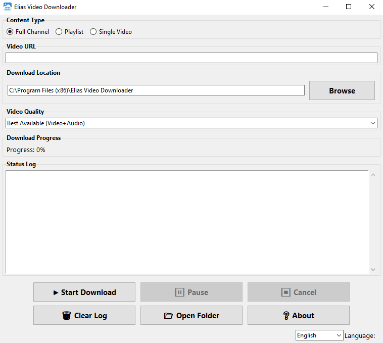This screenshot has width=383, height=343.
Task: Pause the current download
Action: (191, 292)
